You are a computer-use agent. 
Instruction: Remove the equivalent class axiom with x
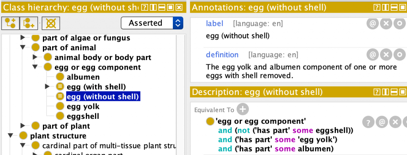395,122
